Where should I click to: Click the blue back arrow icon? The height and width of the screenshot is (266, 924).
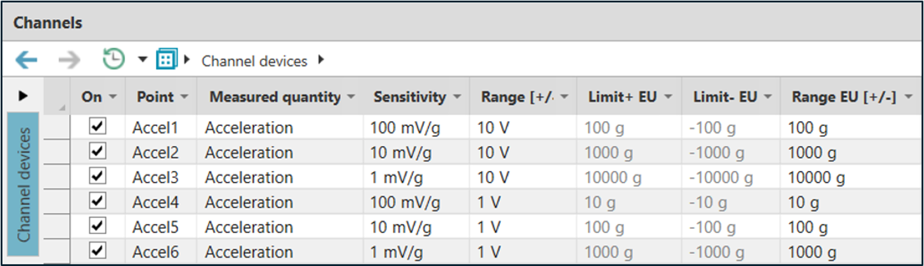pyautogui.click(x=26, y=61)
